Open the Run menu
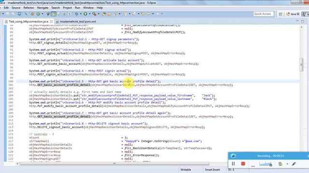The width and height of the screenshot is (309, 173). point(77,8)
